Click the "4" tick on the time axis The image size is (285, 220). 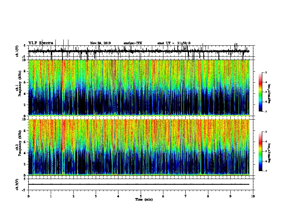tap(118, 196)
